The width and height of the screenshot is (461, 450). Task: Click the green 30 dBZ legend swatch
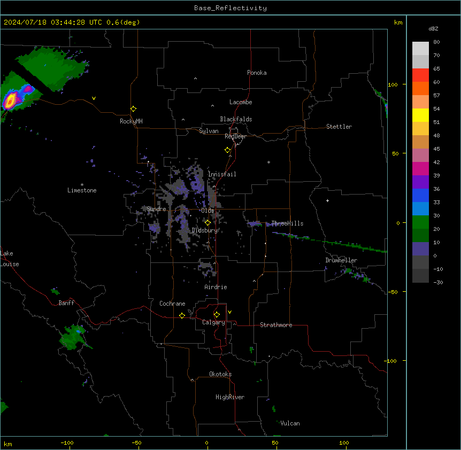(x=420, y=222)
